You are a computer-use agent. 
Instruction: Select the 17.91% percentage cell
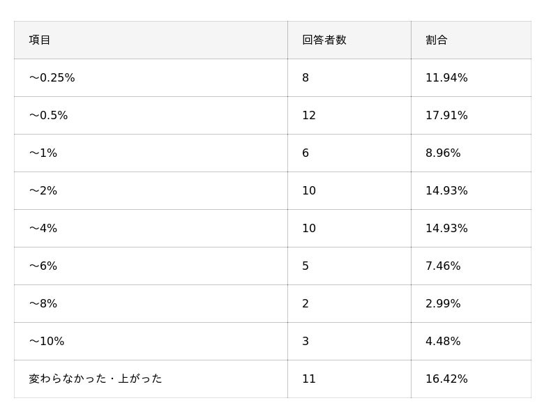(x=446, y=116)
